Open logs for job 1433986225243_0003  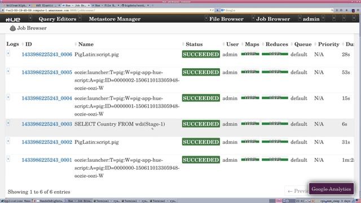pyautogui.click(x=8, y=123)
